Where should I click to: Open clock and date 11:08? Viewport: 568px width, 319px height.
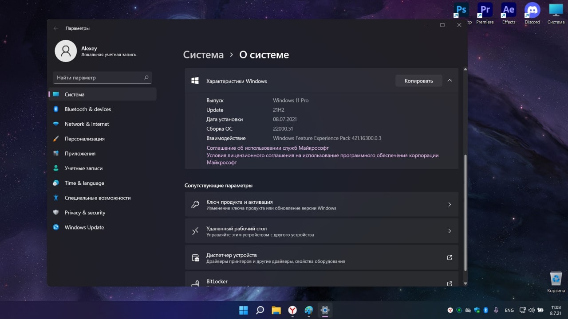[x=556, y=310]
